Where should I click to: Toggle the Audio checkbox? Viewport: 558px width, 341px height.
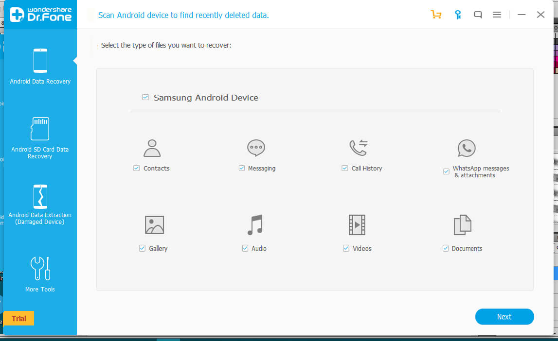245,248
